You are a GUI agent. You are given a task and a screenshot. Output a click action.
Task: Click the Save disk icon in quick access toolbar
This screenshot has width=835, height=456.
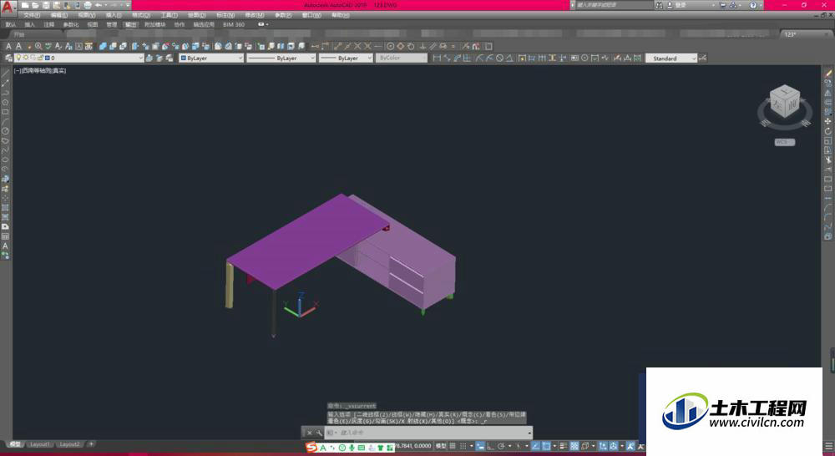tap(46, 5)
